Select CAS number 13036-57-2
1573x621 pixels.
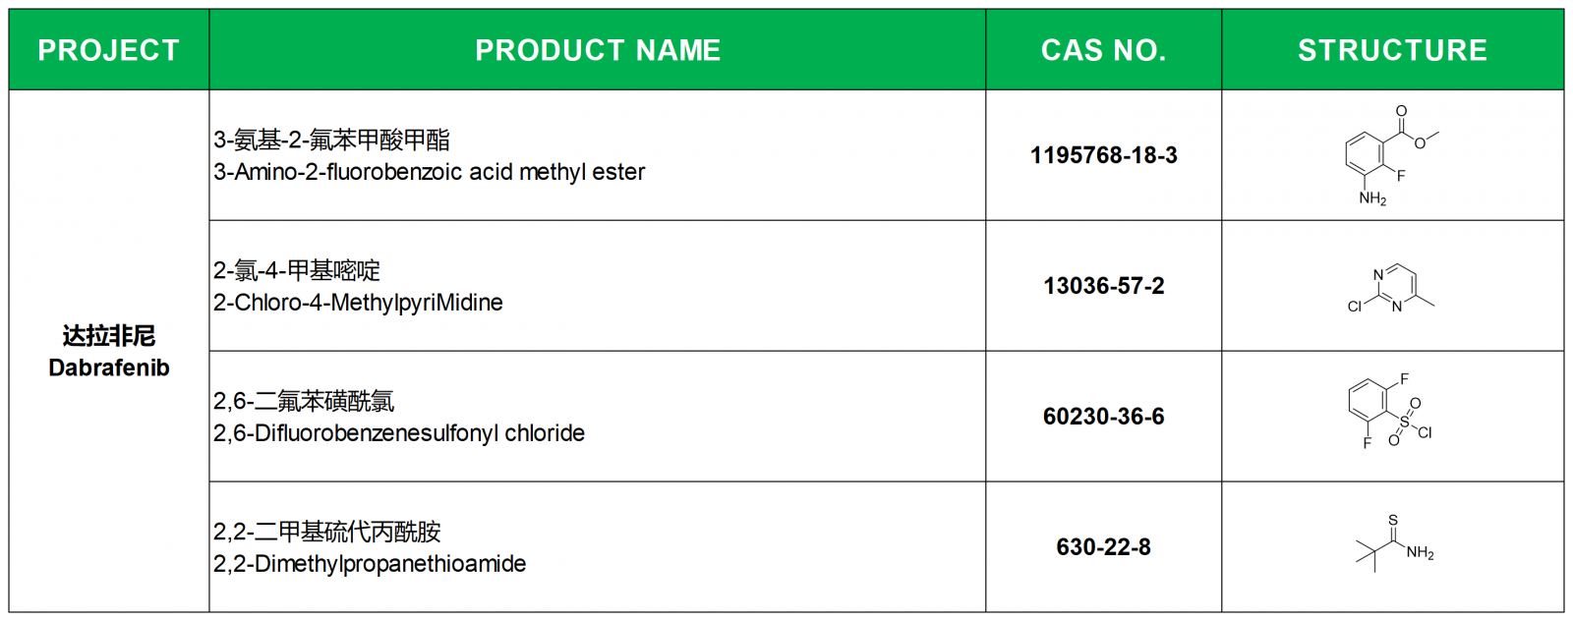point(1104,286)
